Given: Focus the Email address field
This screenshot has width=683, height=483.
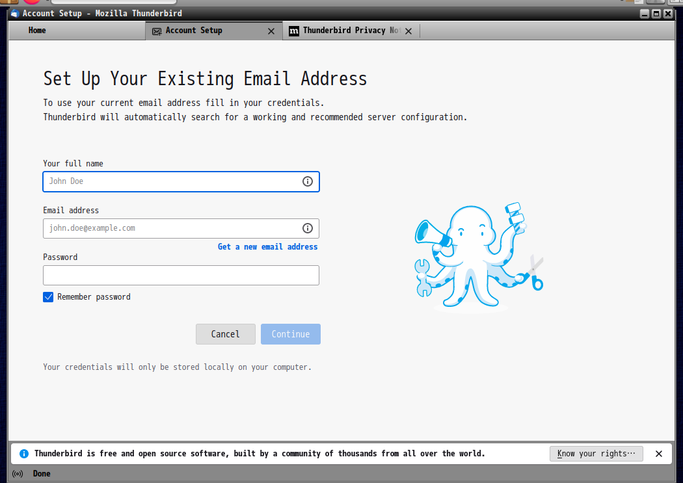Looking at the screenshot, I should pos(181,228).
